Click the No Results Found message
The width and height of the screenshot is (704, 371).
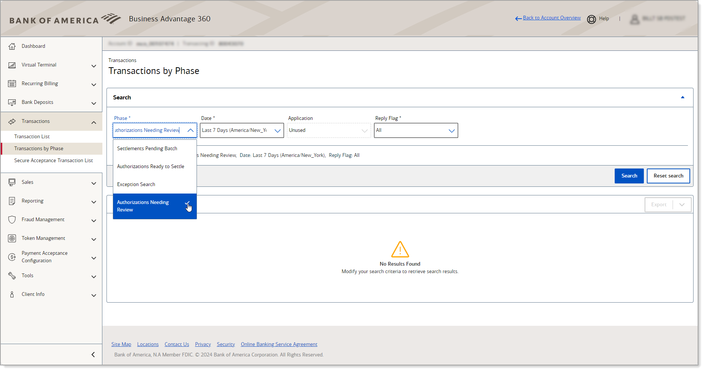tap(400, 264)
